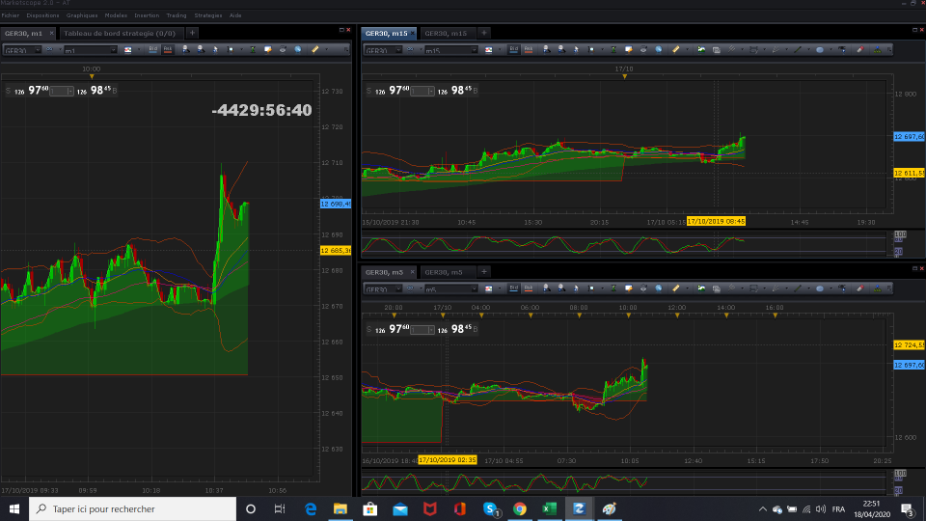The height and width of the screenshot is (521, 926).
Task: Add new tab in m5 chart panel
Action: coord(483,272)
